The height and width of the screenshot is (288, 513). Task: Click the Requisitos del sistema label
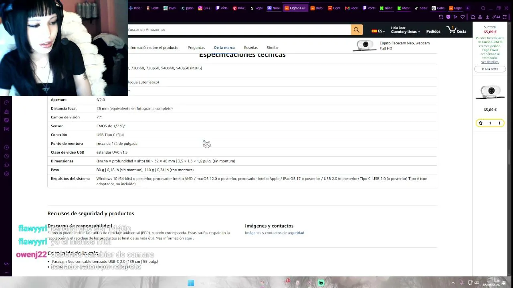(x=70, y=179)
